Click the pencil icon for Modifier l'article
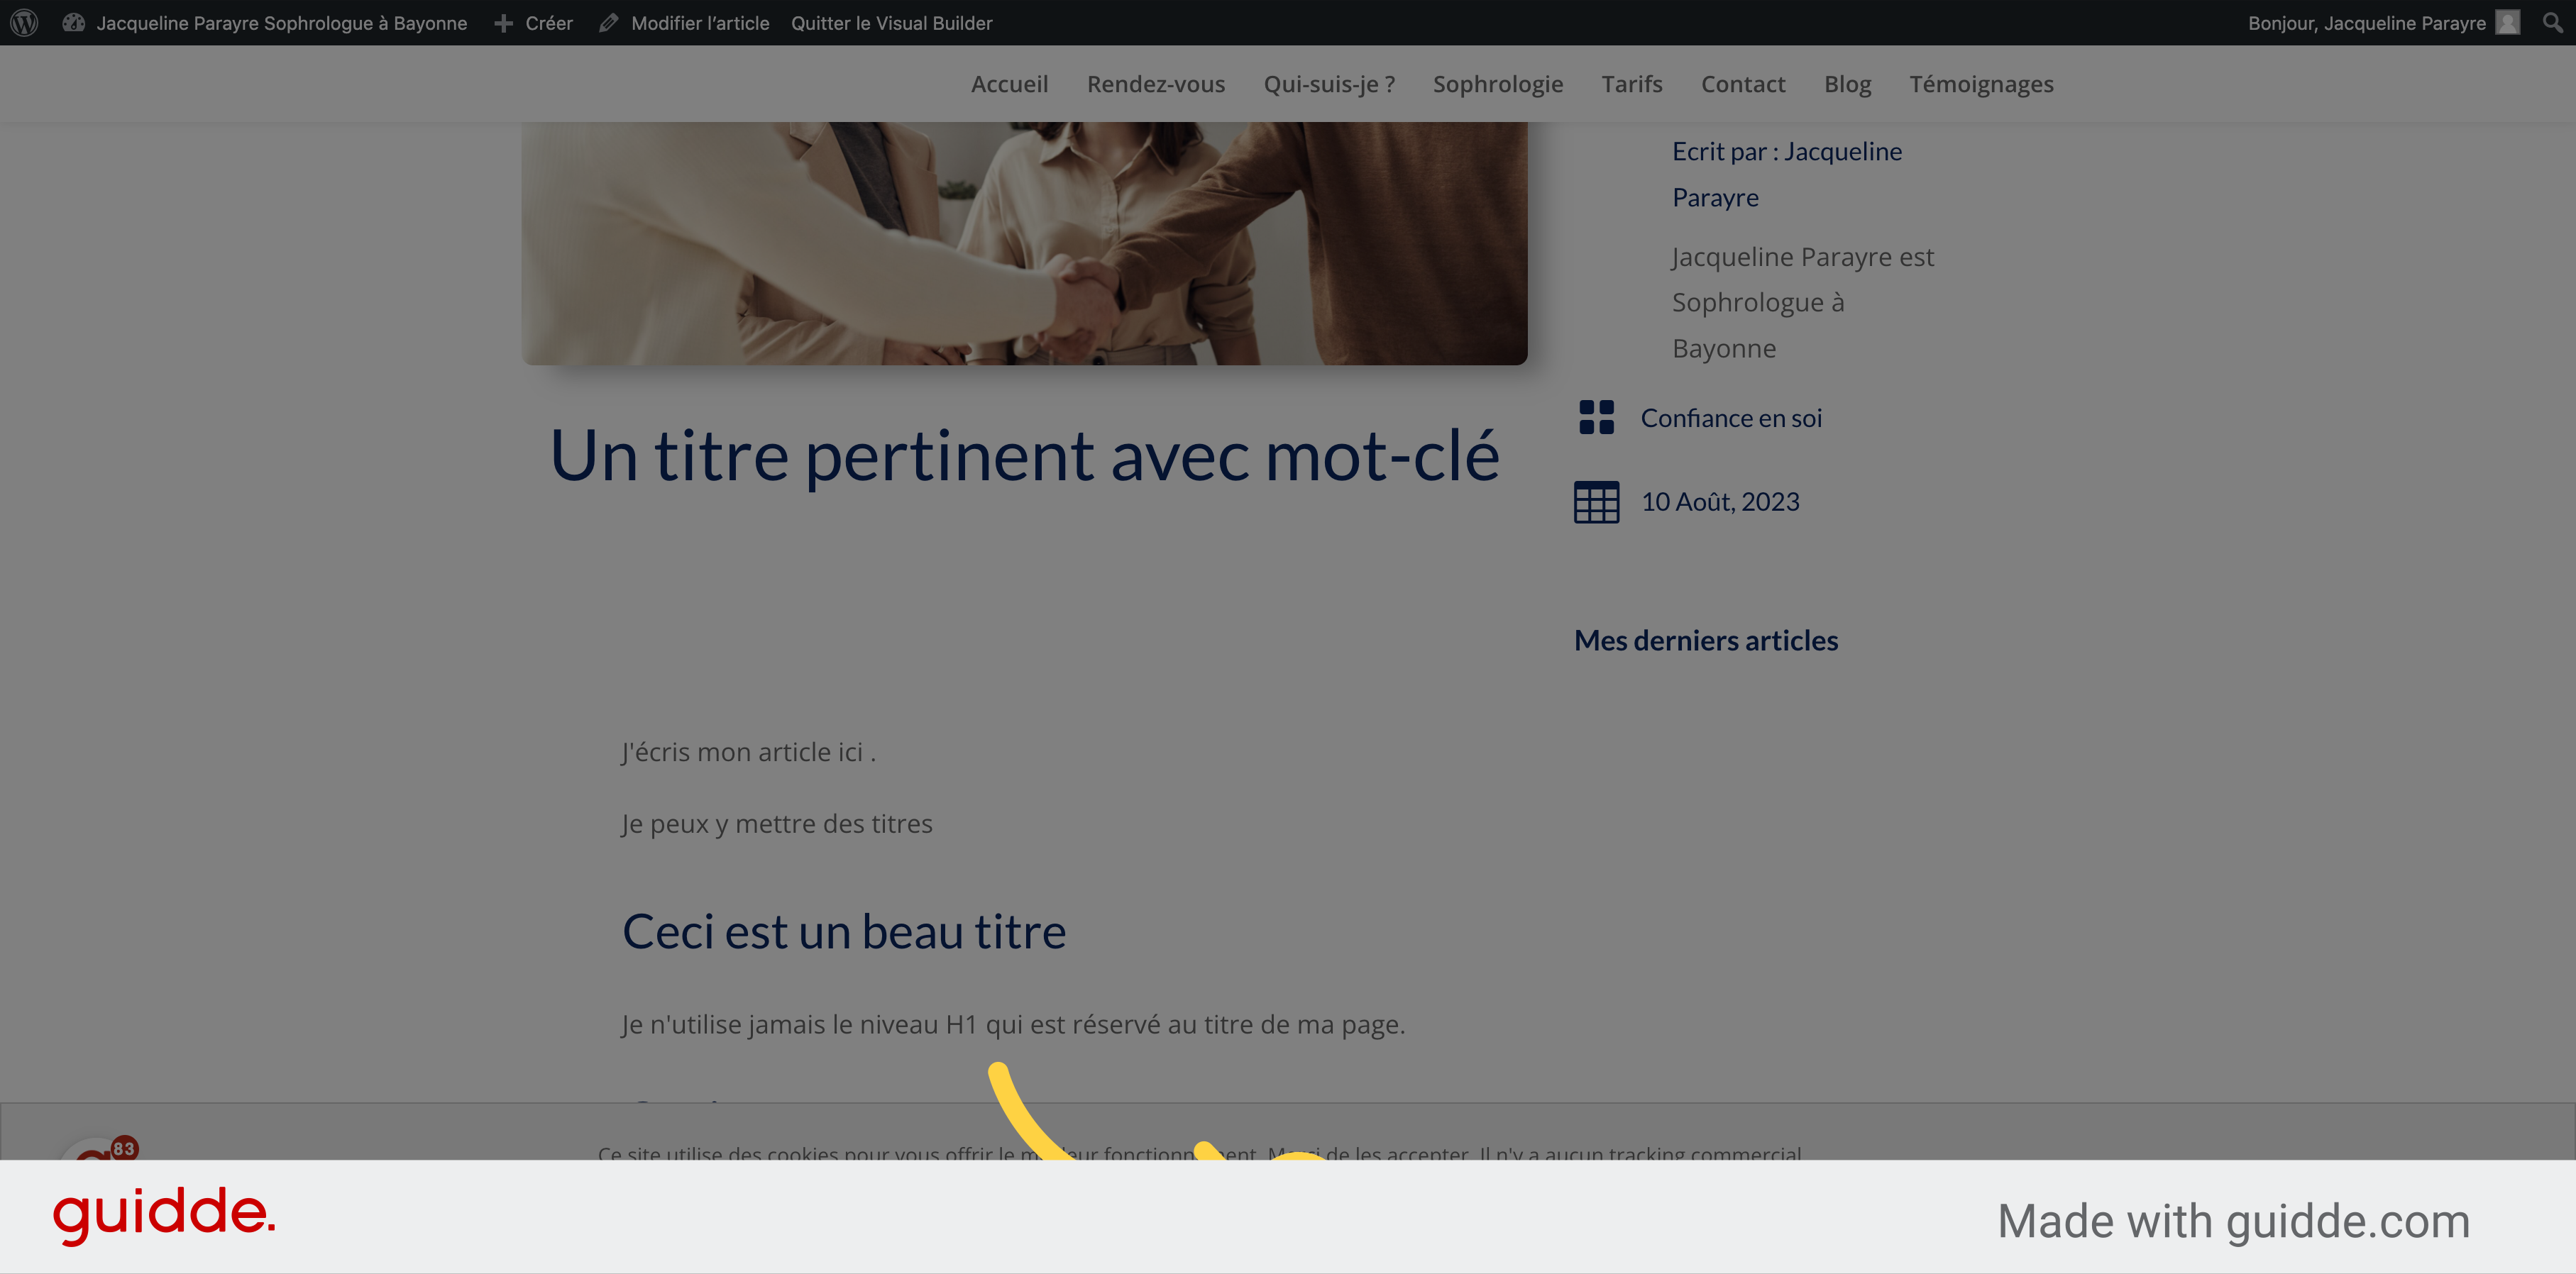2576x1274 pixels. (x=608, y=22)
